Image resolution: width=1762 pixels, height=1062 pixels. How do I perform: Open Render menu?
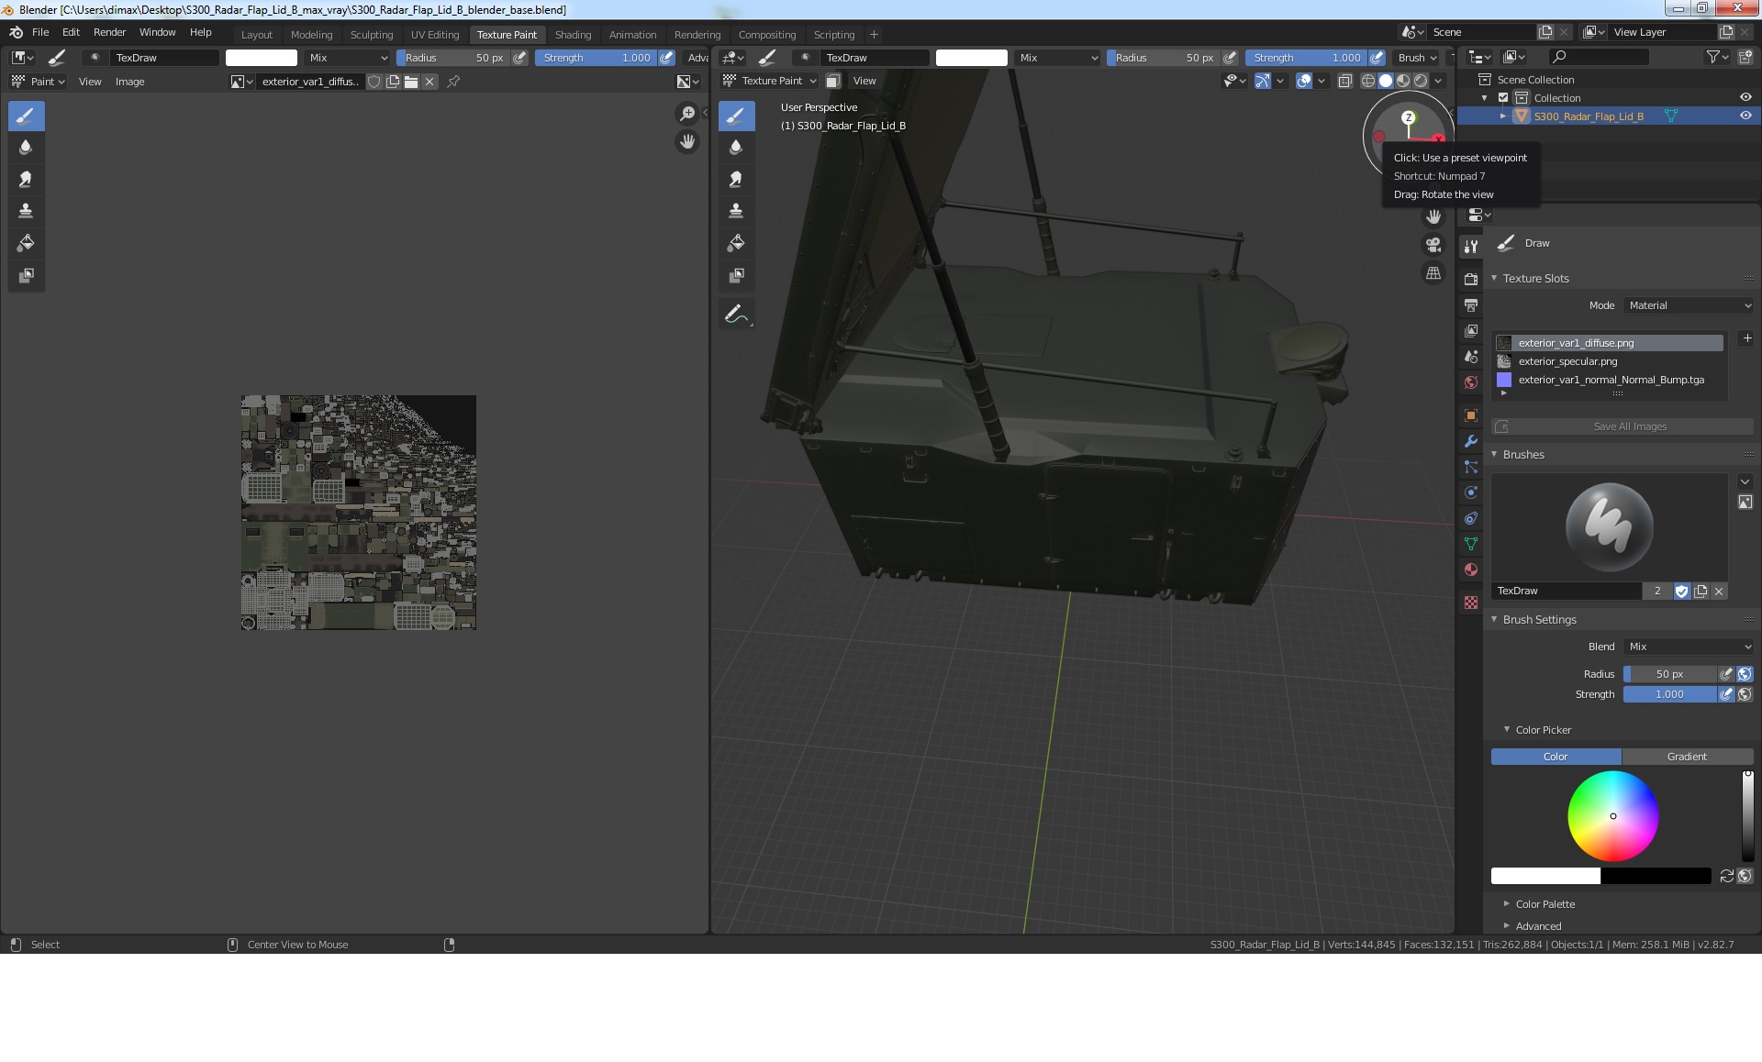click(109, 32)
